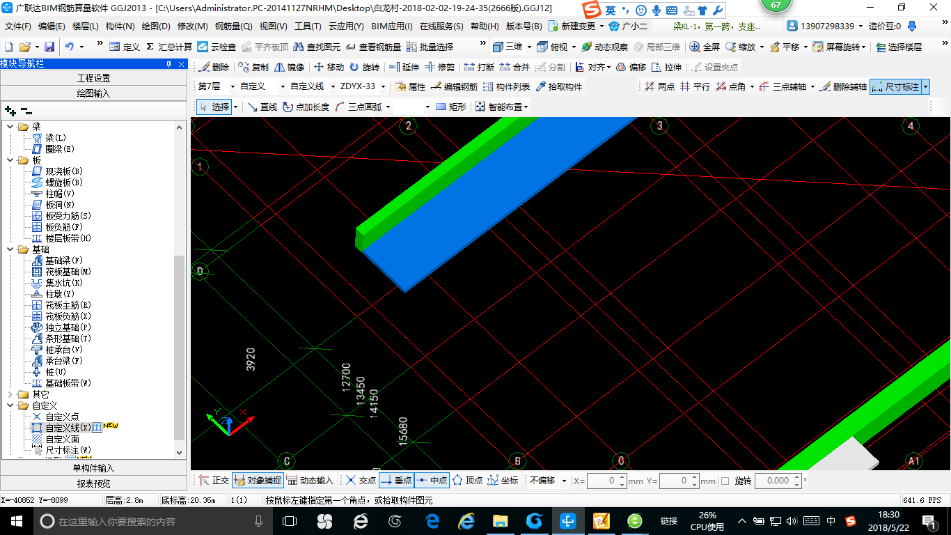951x535 pixels.
Task: Activate the 旋转 (rotate) tool
Action: pyautogui.click(x=364, y=68)
